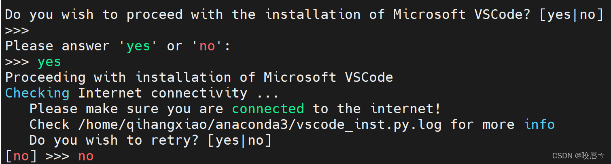The width and height of the screenshot is (611, 164).
Task: Click the green 'connected' word
Action: (x=268, y=109)
